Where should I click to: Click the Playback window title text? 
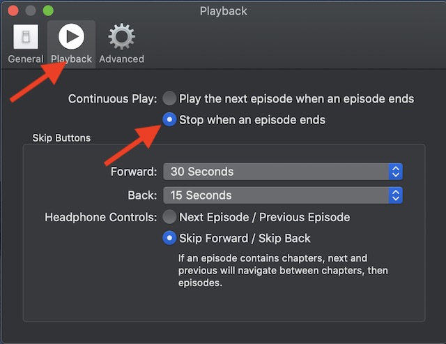tap(223, 11)
